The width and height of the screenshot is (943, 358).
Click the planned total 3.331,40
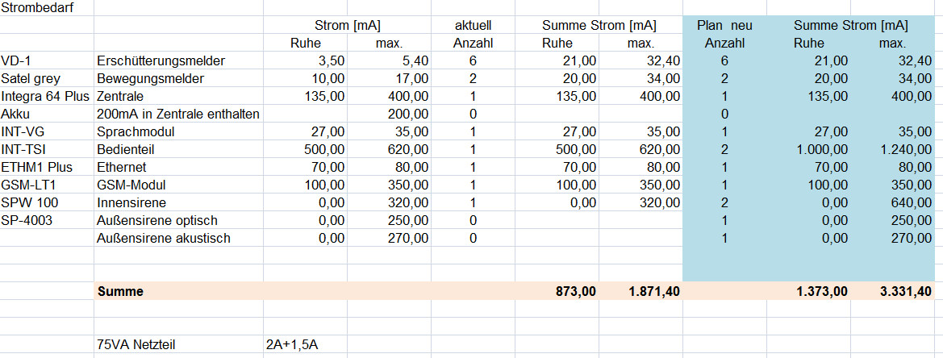[903, 292]
